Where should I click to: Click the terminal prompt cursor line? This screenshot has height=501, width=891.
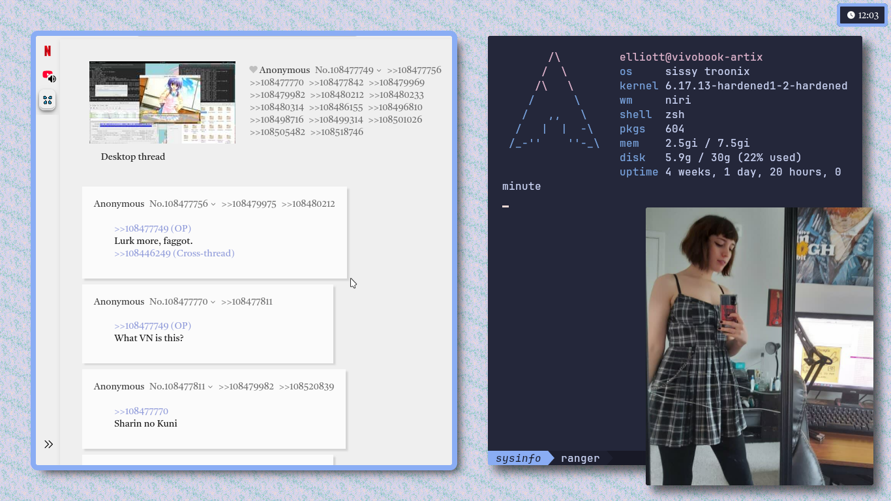[506, 206]
